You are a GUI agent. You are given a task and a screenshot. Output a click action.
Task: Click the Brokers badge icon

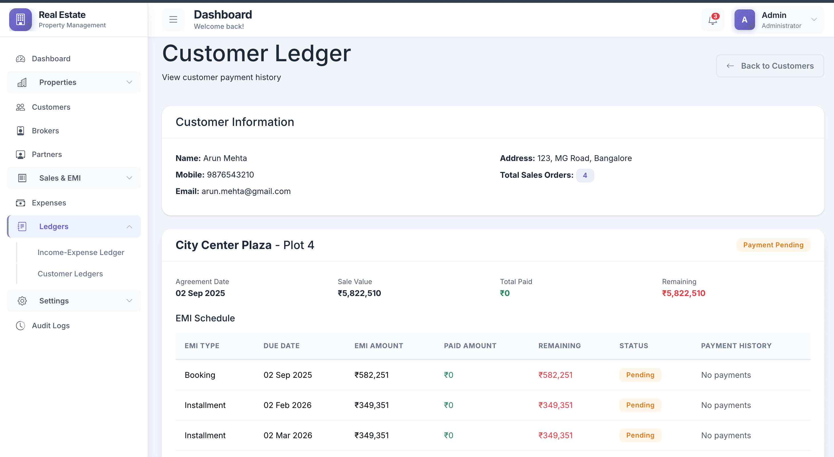21,131
